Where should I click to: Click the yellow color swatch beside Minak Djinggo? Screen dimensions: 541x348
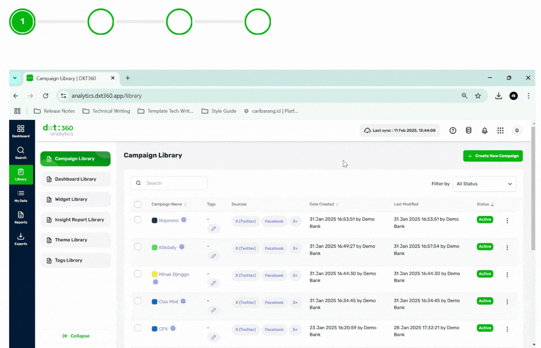[155, 275]
